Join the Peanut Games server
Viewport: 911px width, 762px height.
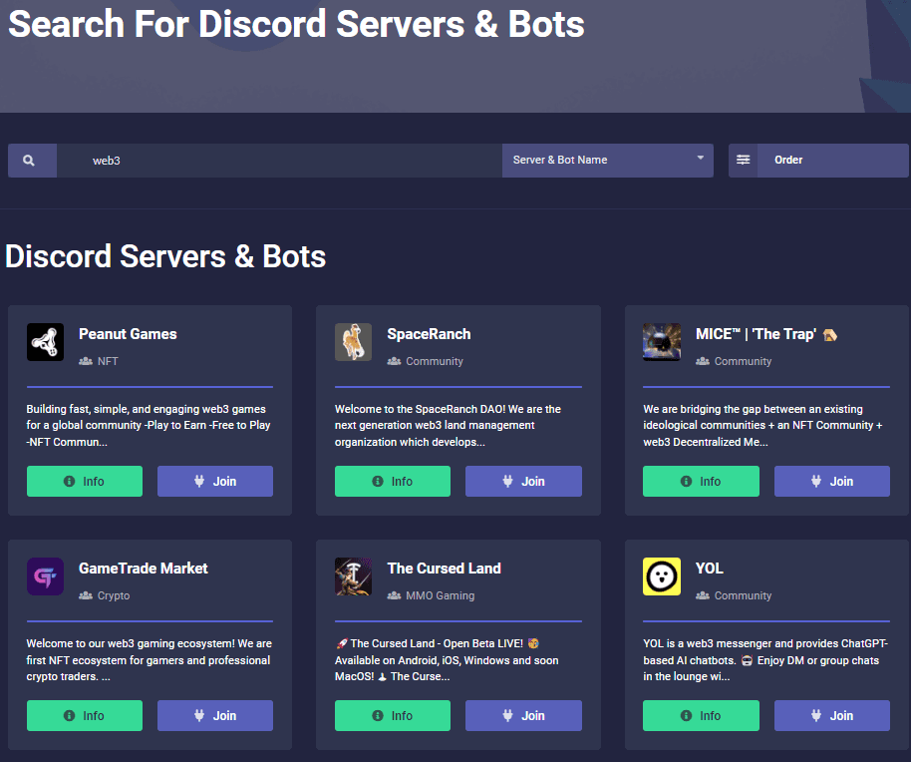pos(215,482)
